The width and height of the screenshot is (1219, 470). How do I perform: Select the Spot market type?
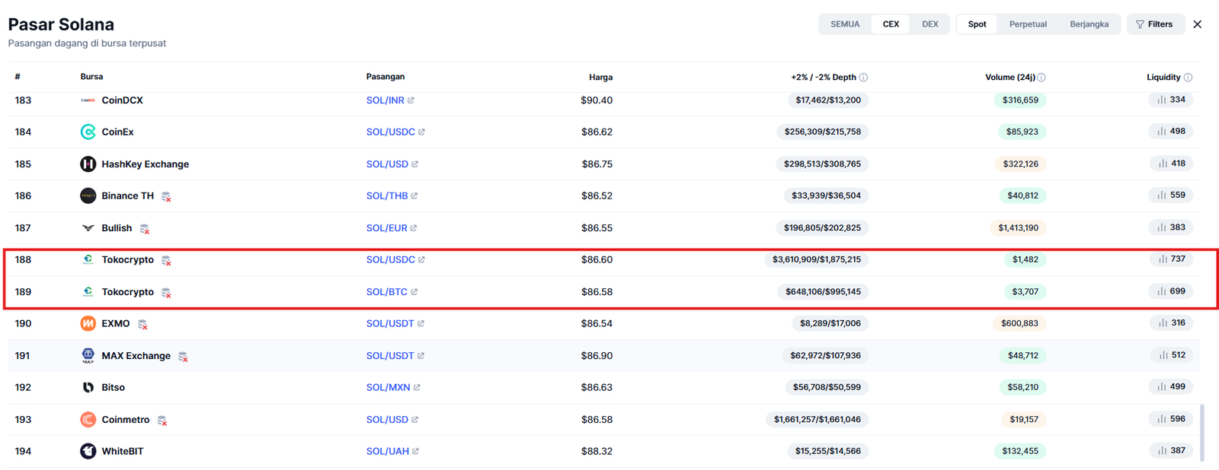click(977, 24)
